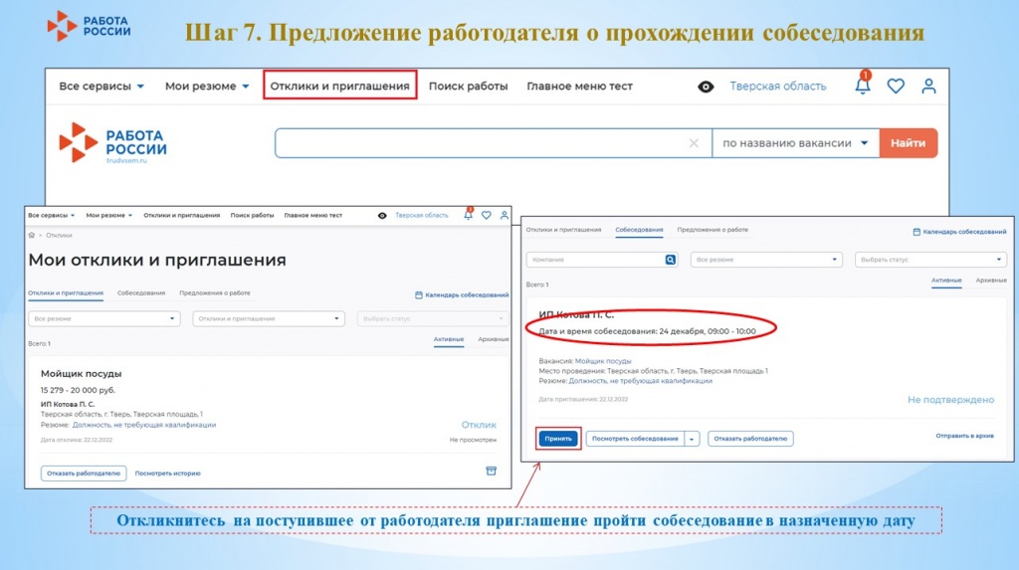This screenshot has height=570, width=1019.
Task: Click the Отправить в архив link
Action: click(x=964, y=436)
